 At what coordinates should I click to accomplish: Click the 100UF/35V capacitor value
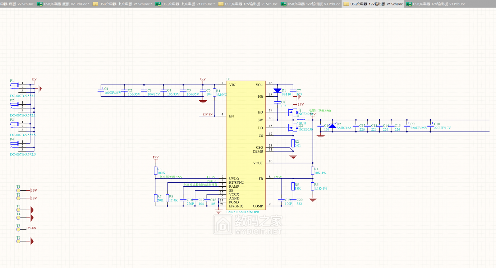click(x=112, y=93)
